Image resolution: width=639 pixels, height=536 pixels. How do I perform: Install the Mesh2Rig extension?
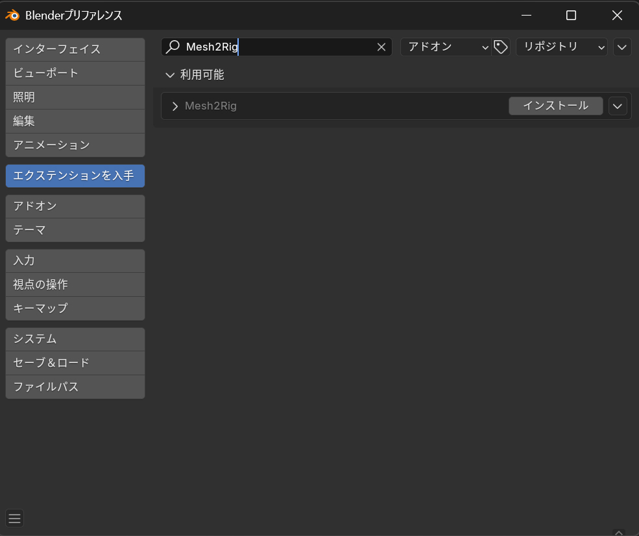pyautogui.click(x=555, y=106)
